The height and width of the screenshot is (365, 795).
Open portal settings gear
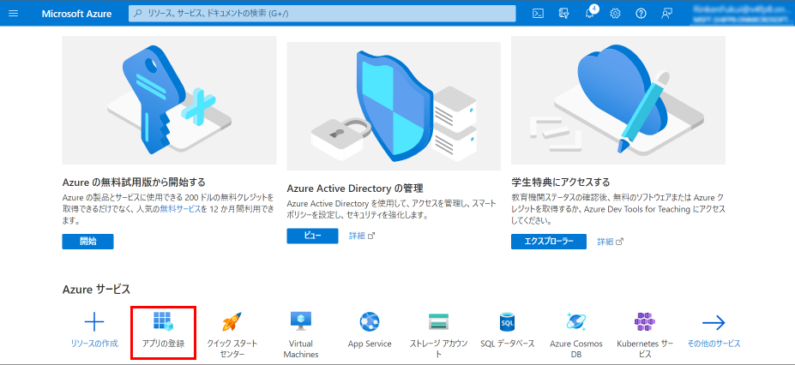tap(616, 14)
